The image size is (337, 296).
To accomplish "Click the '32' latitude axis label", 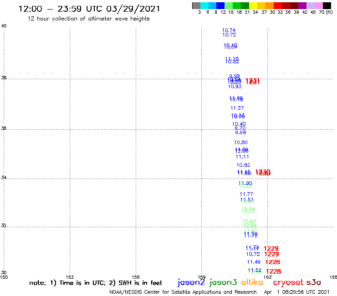I will [4, 225].
